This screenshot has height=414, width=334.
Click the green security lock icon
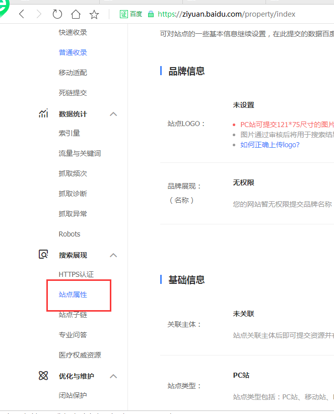[151, 14]
